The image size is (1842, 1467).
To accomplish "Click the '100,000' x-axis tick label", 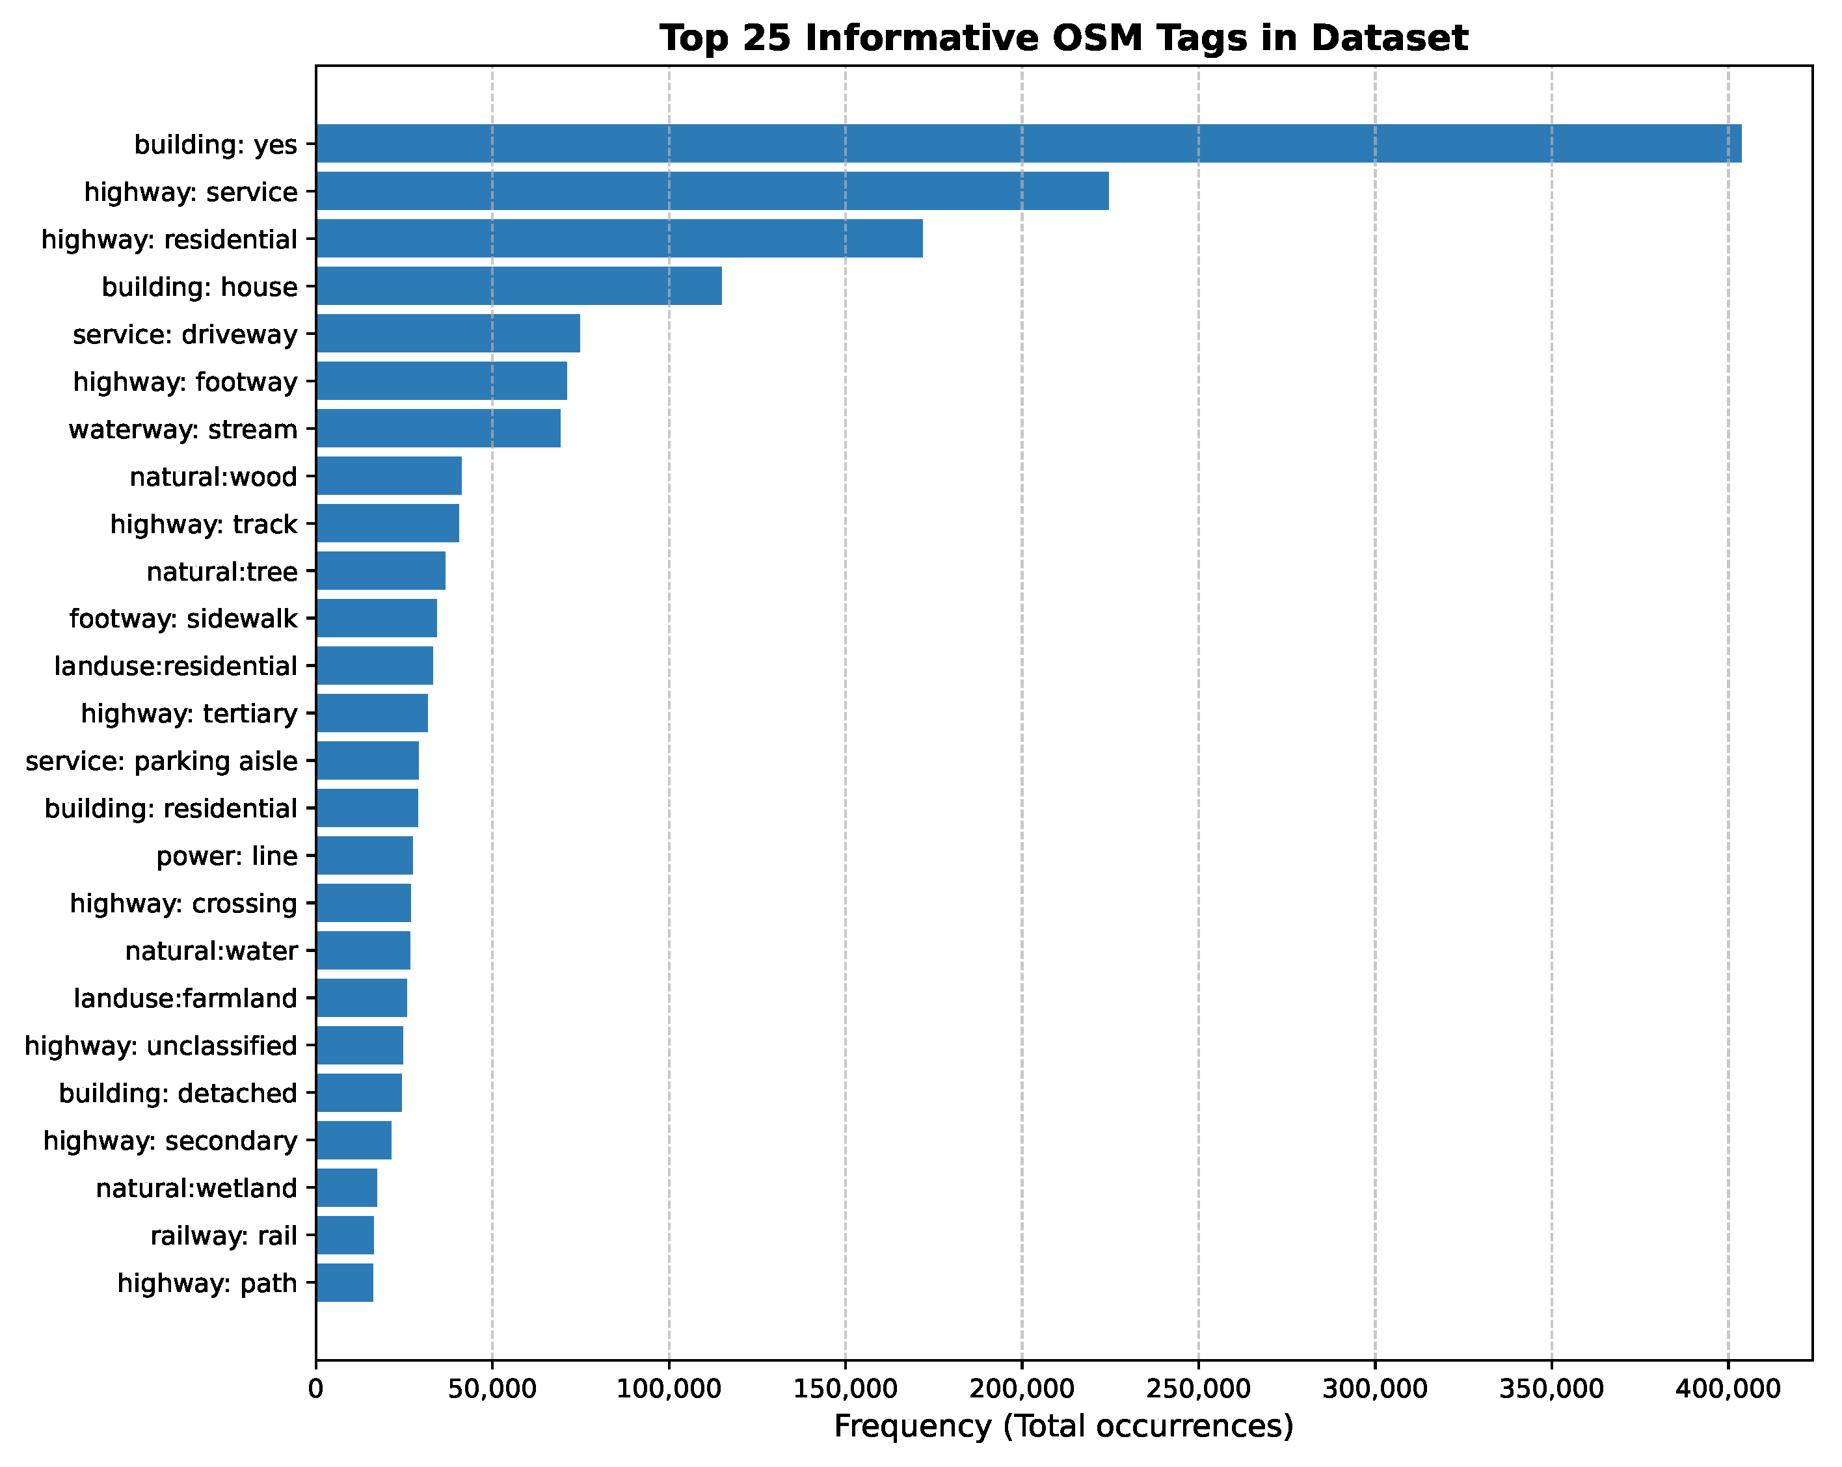I will click(669, 1389).
